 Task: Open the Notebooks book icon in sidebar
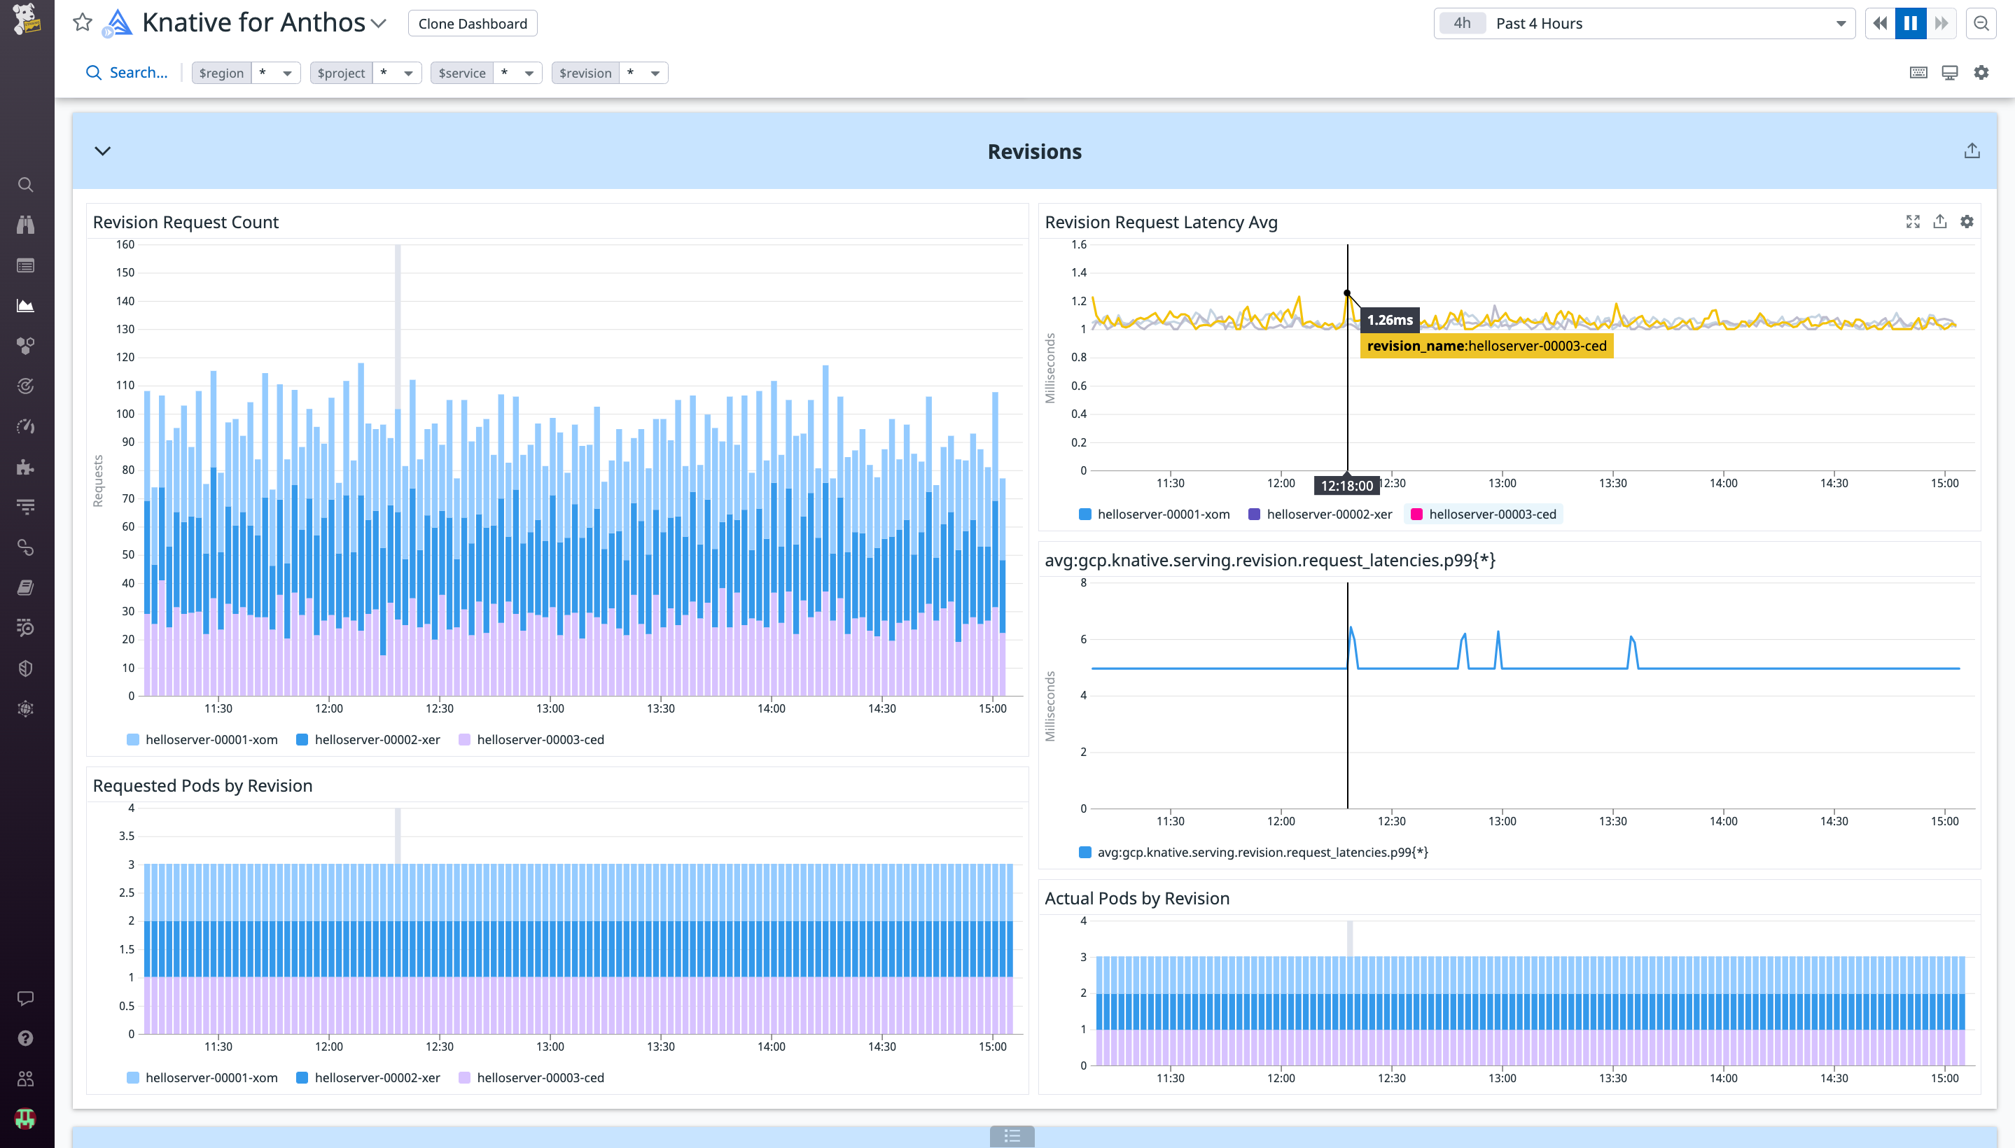[26, 587]
